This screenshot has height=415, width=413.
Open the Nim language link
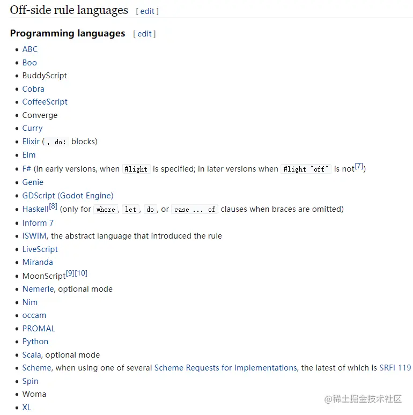coord(30,302)
